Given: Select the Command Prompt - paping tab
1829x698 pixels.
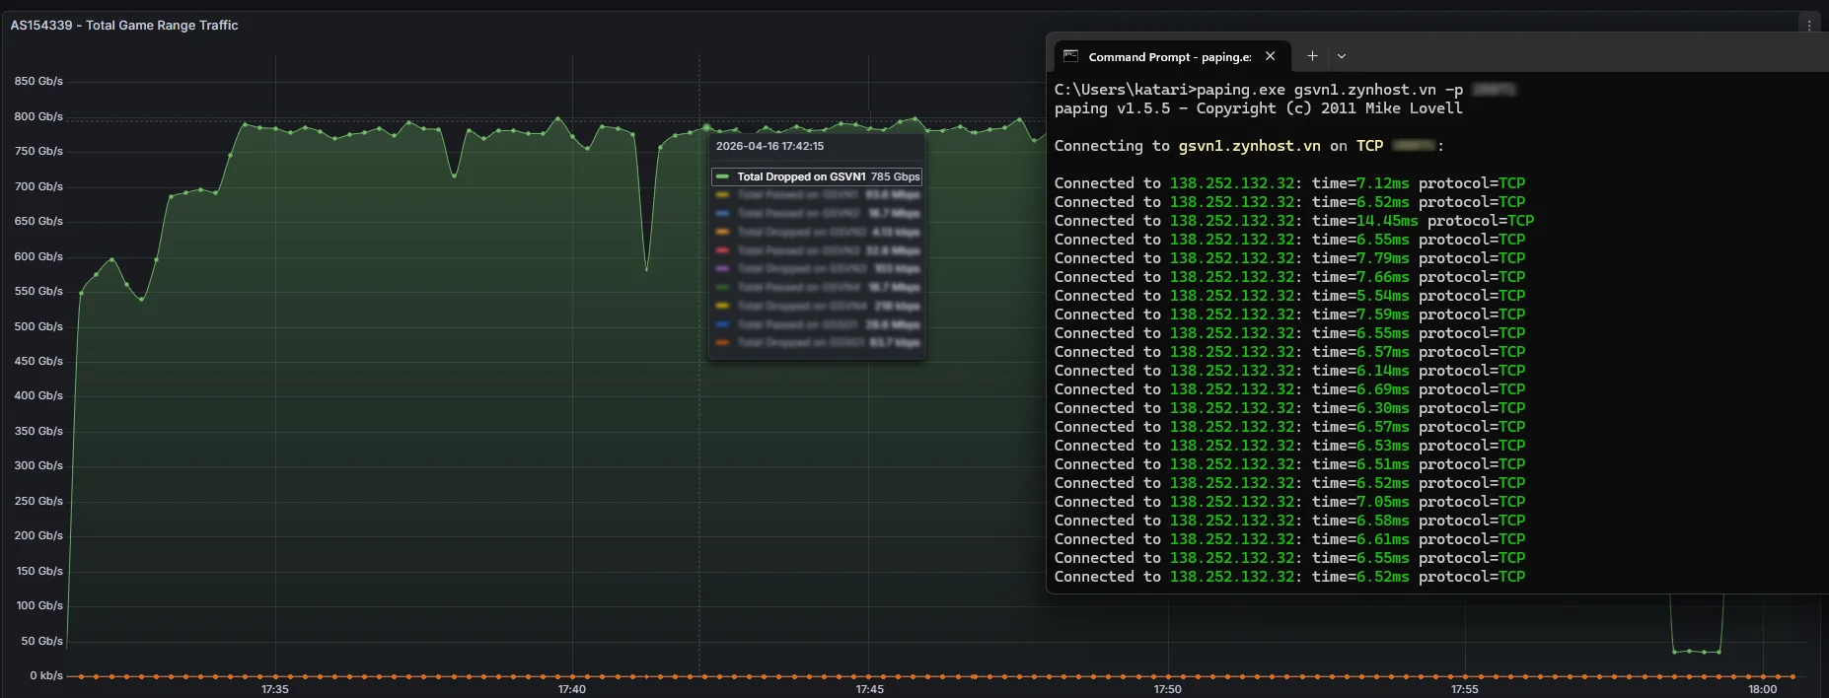Looking at the screenshot, I should 1168,57.
